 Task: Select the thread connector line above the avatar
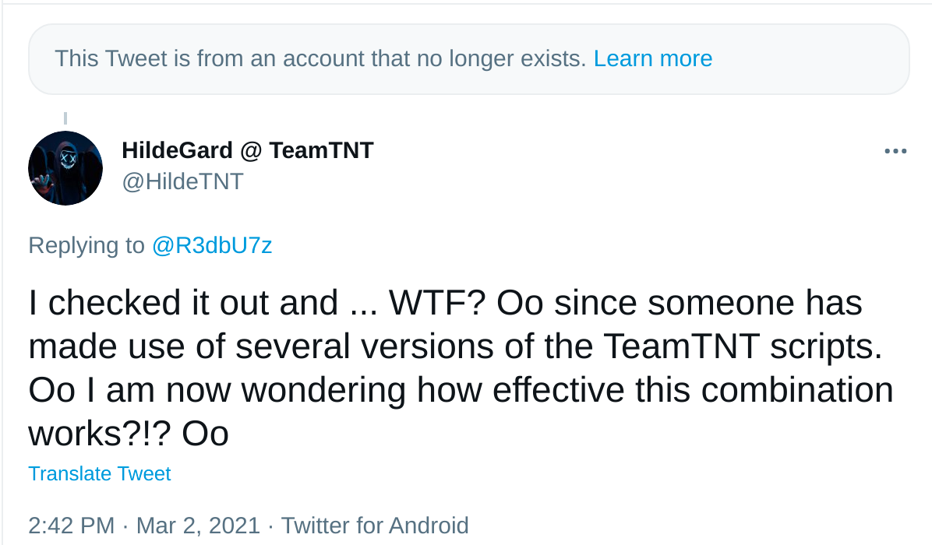[x=65, y=119]
